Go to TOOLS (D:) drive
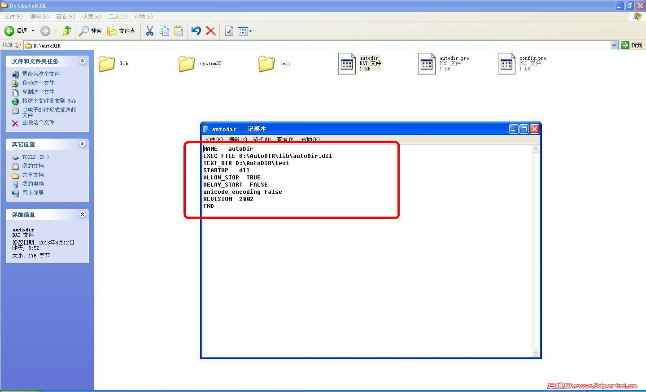The image size is (646, 392). [x=35, y=157]
